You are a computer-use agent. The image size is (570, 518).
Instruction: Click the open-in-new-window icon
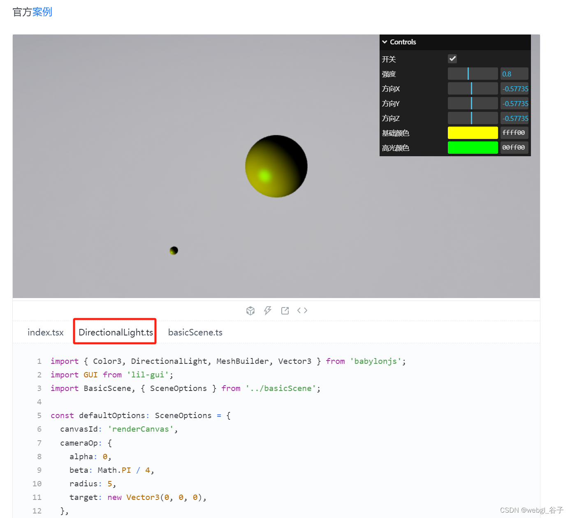point(285,310)
